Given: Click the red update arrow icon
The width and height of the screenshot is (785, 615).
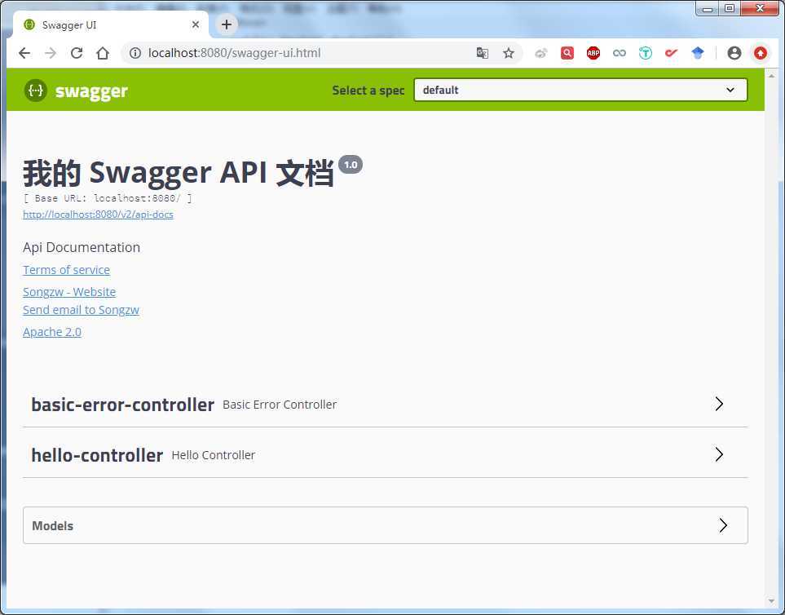Looking at the screenshot, I should tap(761, 53).
